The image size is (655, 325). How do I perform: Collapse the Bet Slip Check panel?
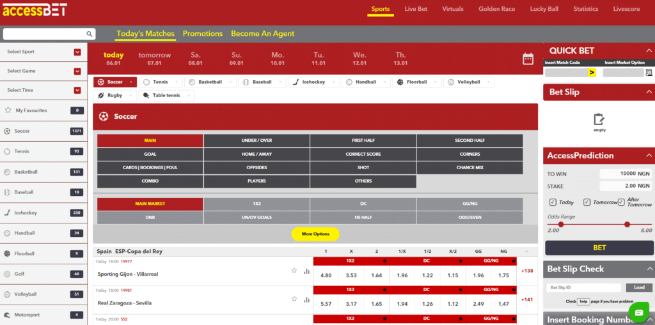click(649, 269)
